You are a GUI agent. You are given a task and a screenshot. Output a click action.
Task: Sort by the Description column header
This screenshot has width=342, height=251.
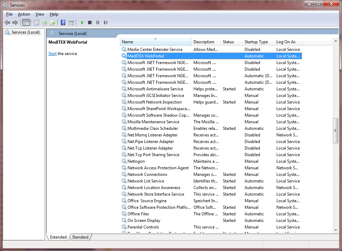tap(206, 42)
